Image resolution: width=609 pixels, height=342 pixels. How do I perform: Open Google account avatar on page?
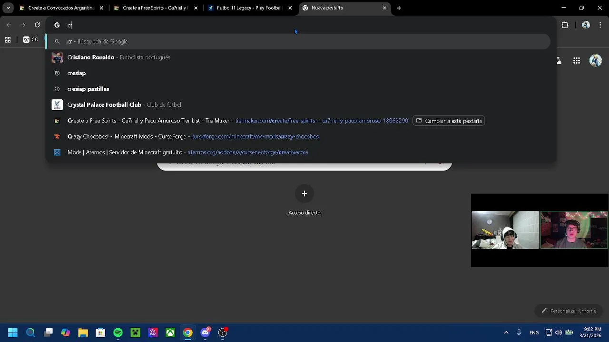click(595, 61)
